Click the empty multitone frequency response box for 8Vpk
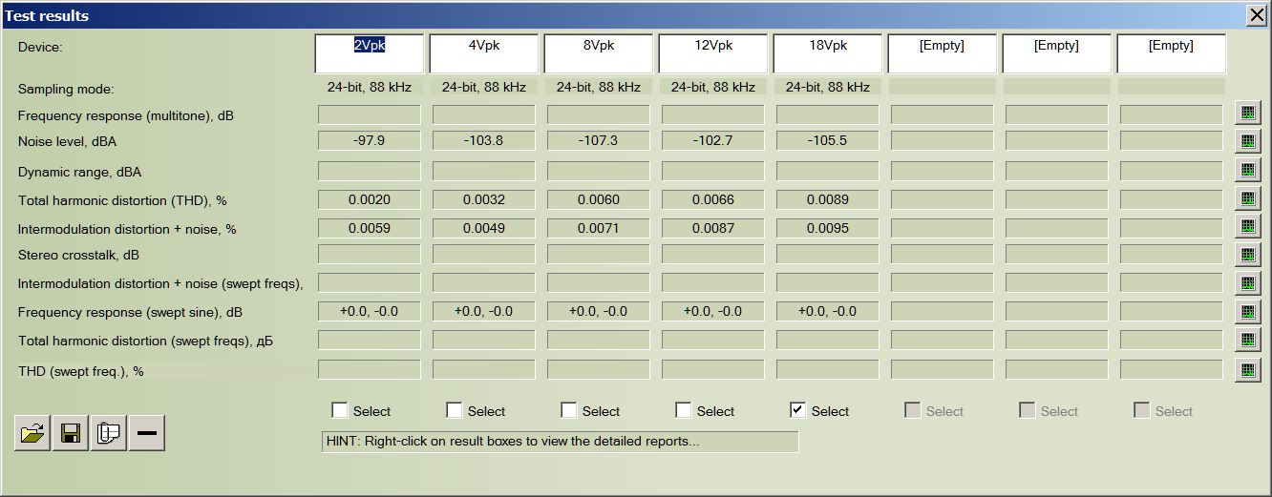This screenshot has width=1272, height=497. 599,114
